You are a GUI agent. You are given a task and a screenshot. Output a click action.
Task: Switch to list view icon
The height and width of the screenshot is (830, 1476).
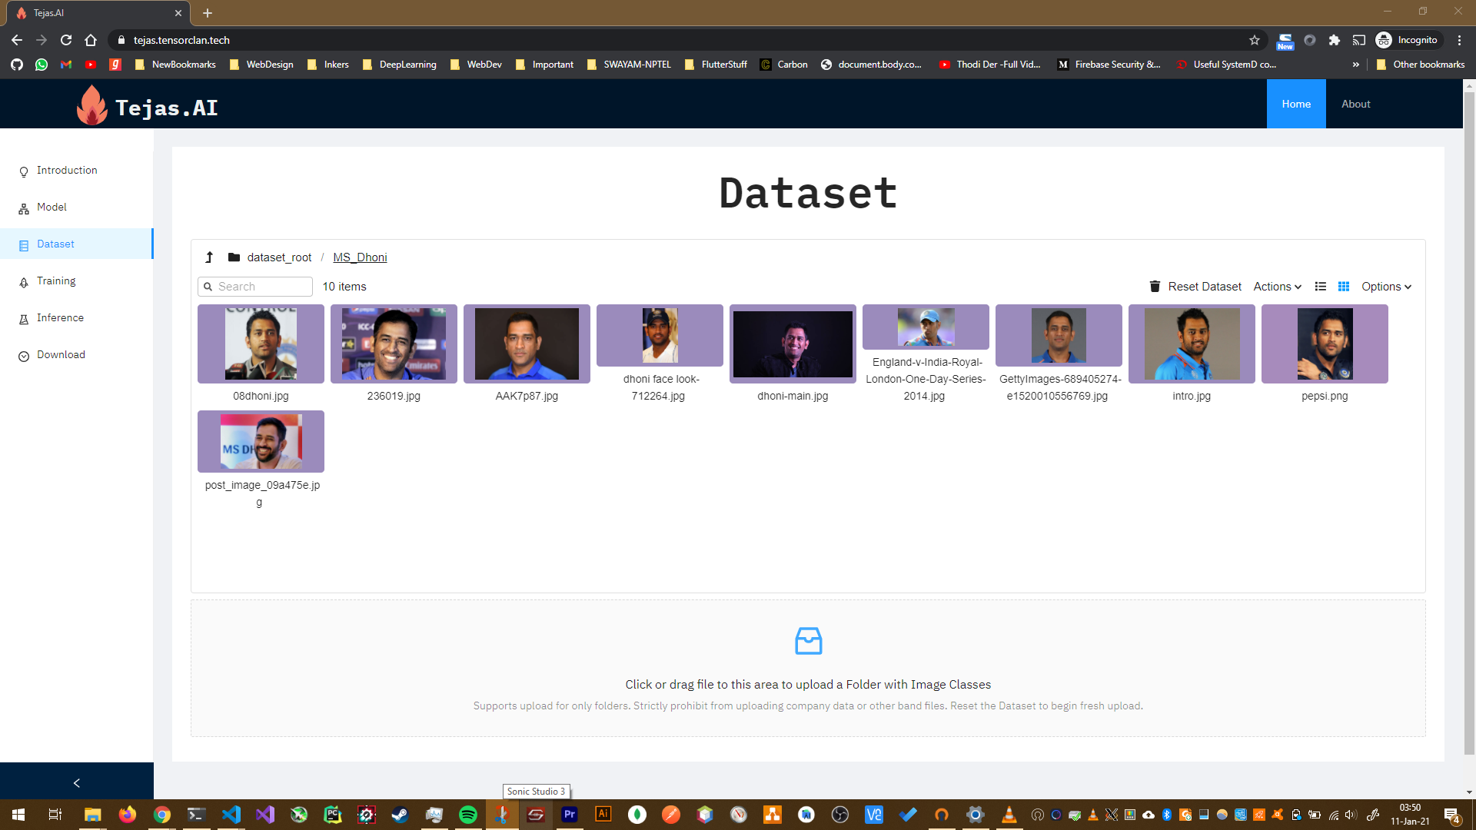tap(1321, 287)
